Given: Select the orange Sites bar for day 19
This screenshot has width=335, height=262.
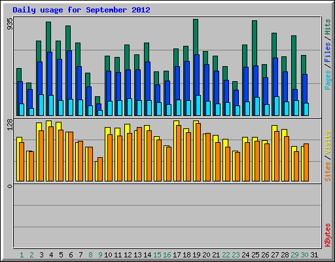Looking at the screenshot, I should coord(198,152).
